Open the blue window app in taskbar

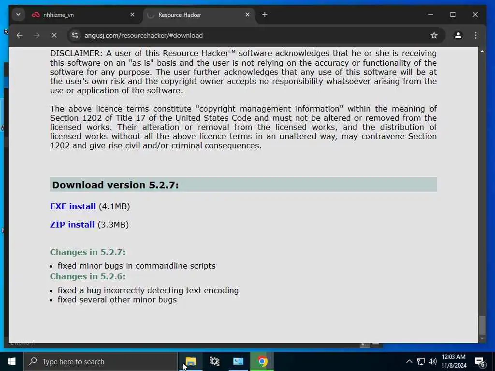click(x=238, y=361)
